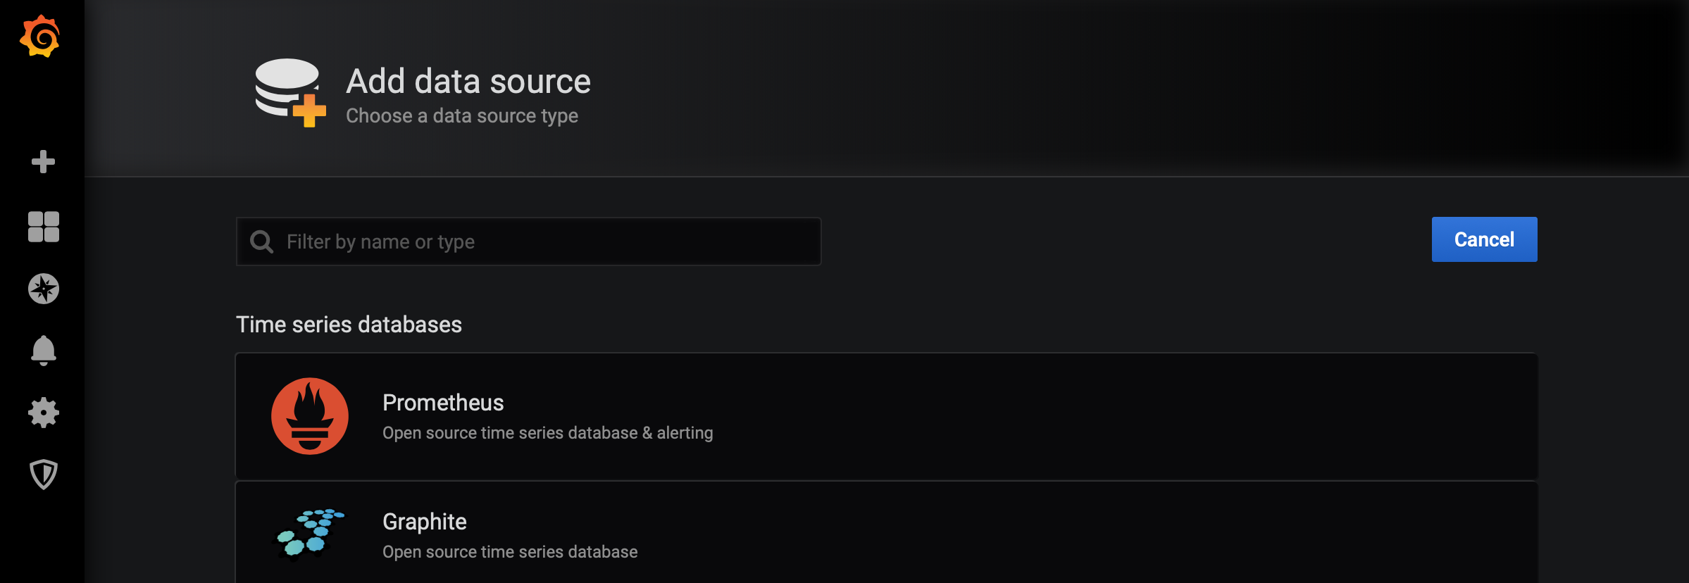Click the database icon beside Add data source
This screenshot has height=583, width=1689.
(x=289, y=92)
